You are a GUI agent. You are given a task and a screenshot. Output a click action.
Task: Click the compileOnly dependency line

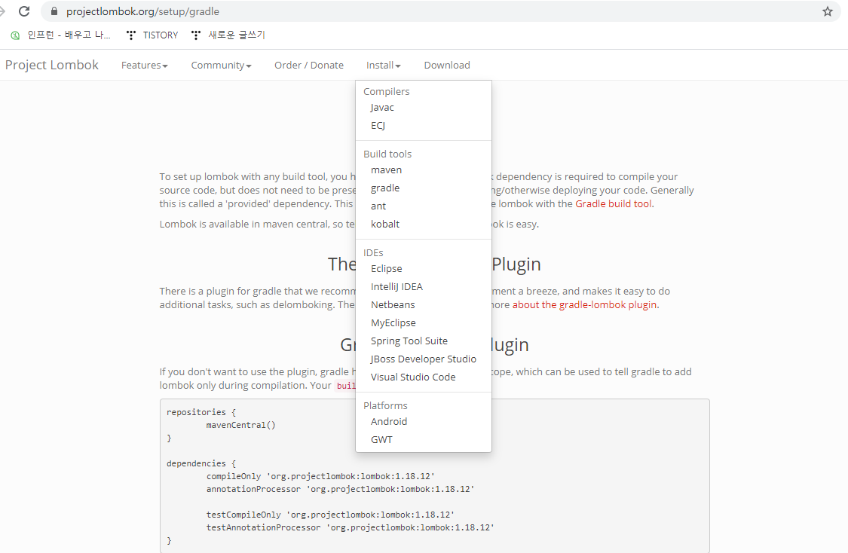point(320,476)
